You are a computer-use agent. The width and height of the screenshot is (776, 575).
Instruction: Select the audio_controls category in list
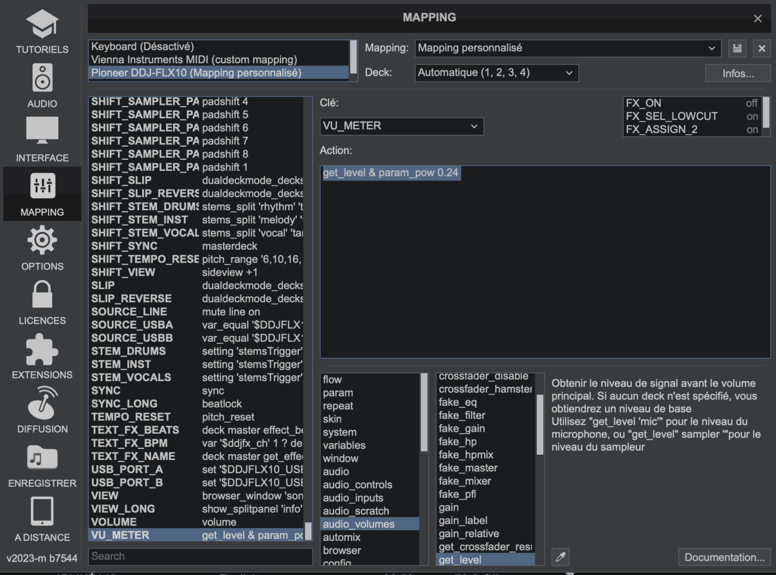click(357, 484)
